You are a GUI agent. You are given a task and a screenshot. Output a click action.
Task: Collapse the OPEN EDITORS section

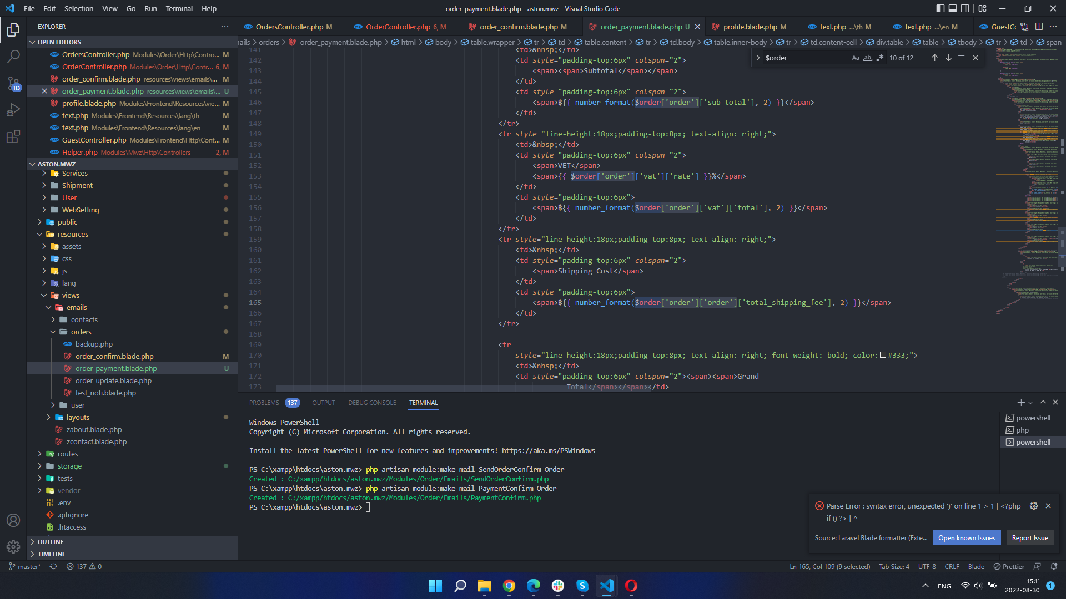[x=59, y=42]
